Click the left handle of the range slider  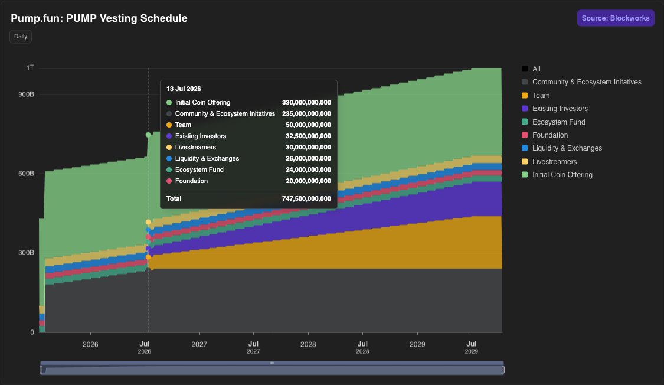click(41, 370)
